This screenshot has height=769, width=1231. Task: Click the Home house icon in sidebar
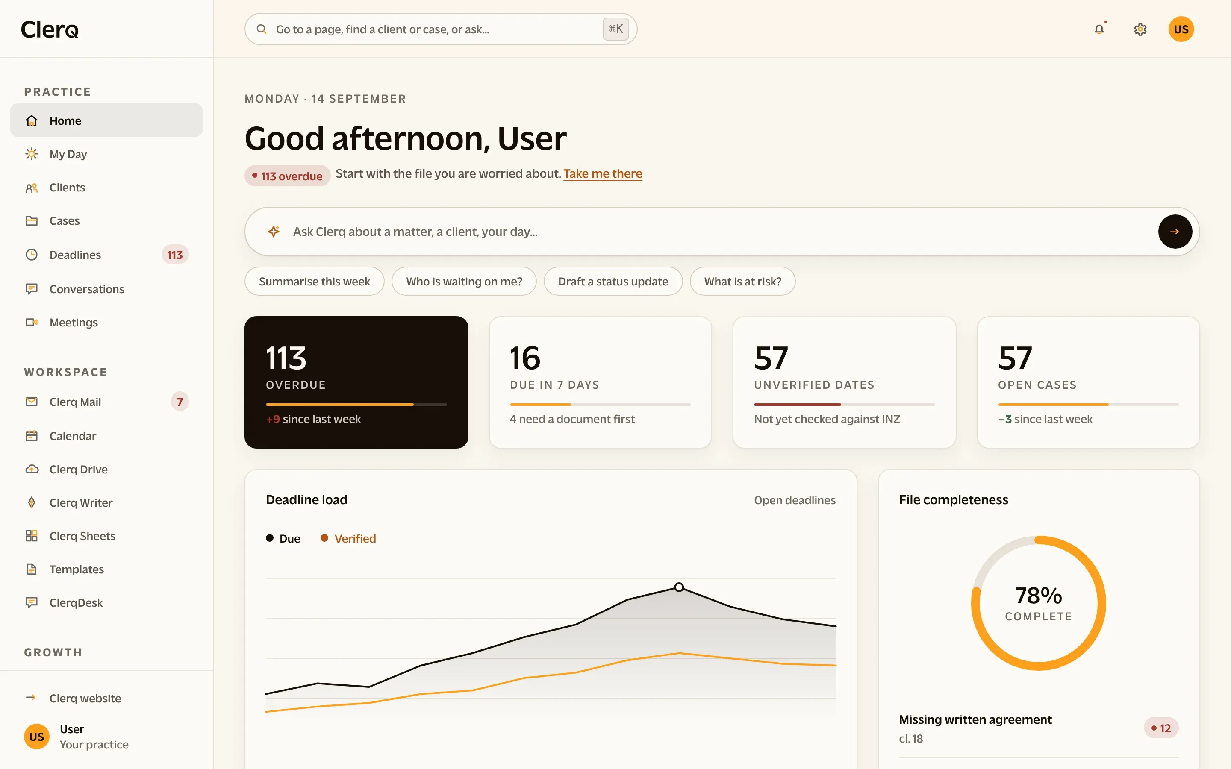(32, 120)
